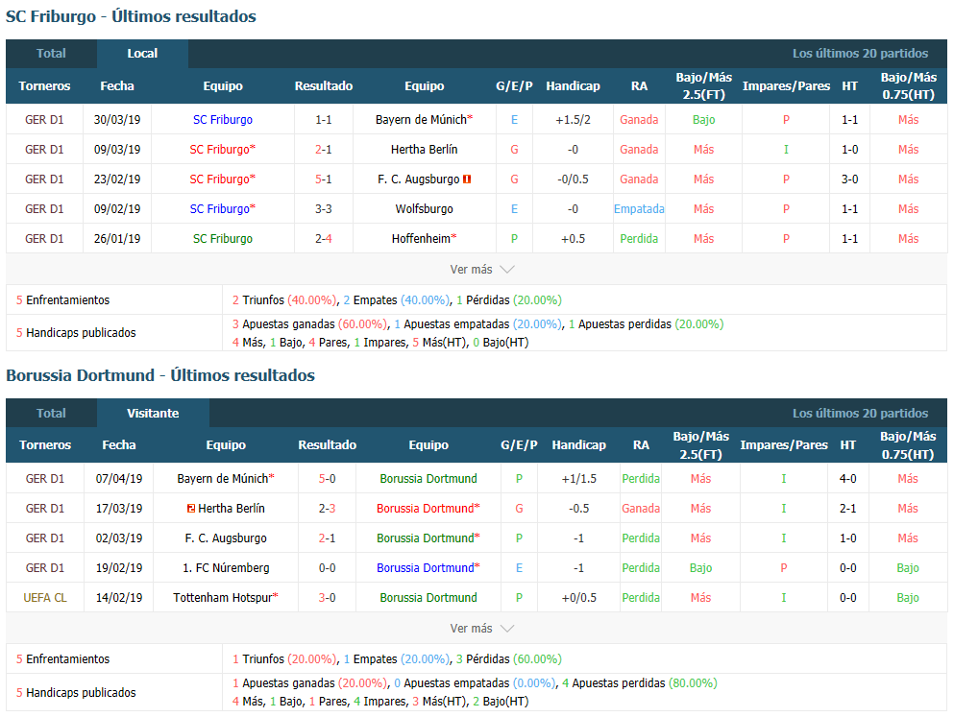Click 3 Pérdidas (60.00%) summary text
This screenshot has height=717, width=954.
(508, 659)
